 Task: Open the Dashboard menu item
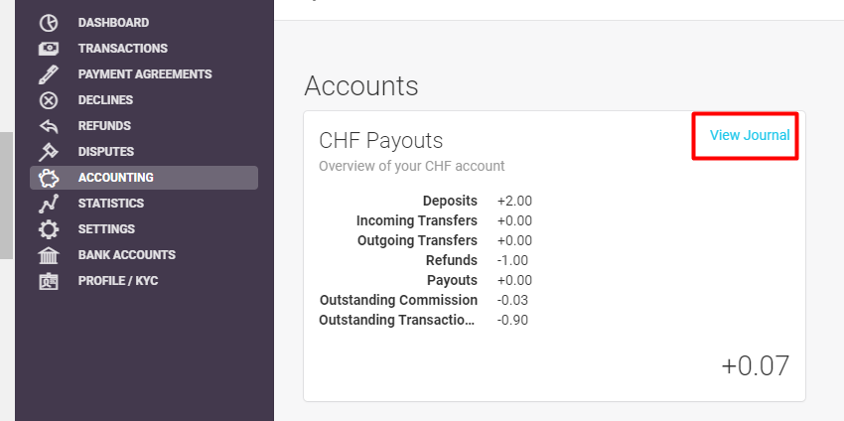coord(113,23)
